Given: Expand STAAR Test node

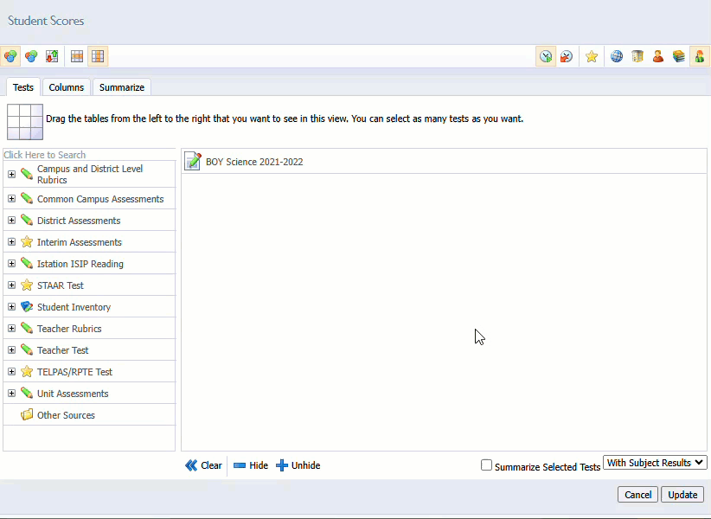Looking at the screenshot, I should pyautogui.click(x=12, y=285).
